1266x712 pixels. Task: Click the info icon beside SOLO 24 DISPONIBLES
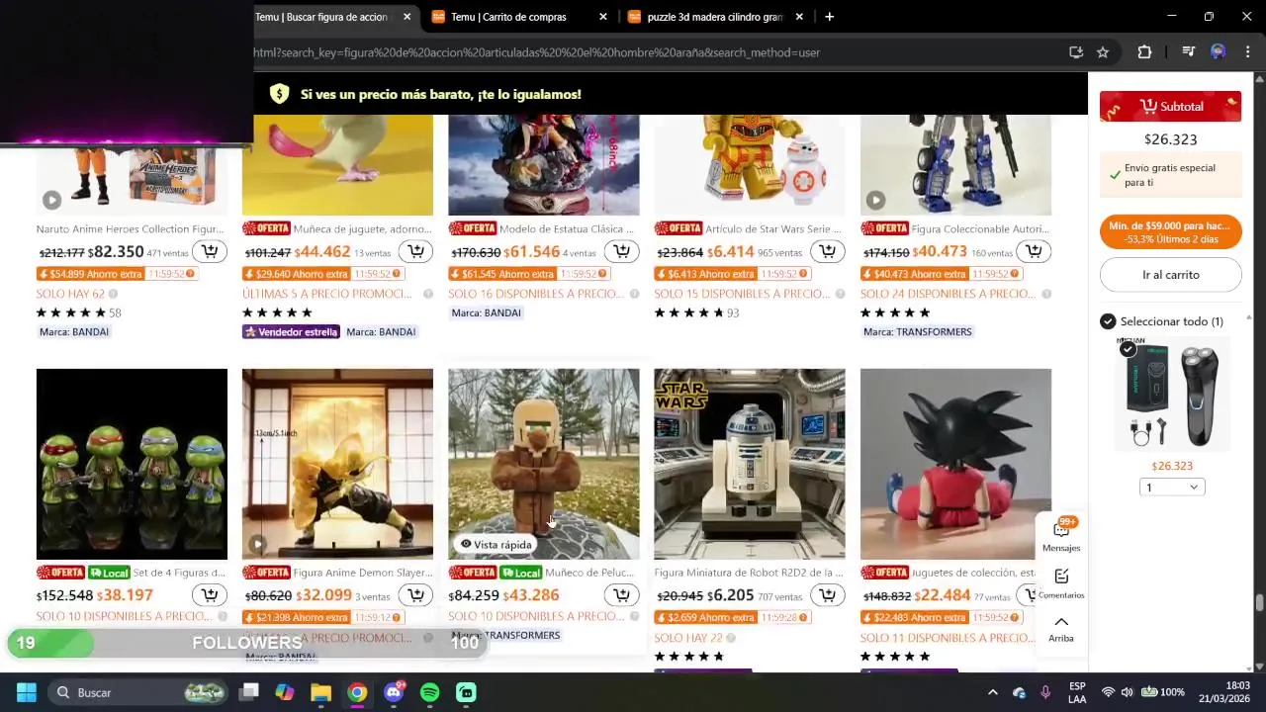point(1045,294)
